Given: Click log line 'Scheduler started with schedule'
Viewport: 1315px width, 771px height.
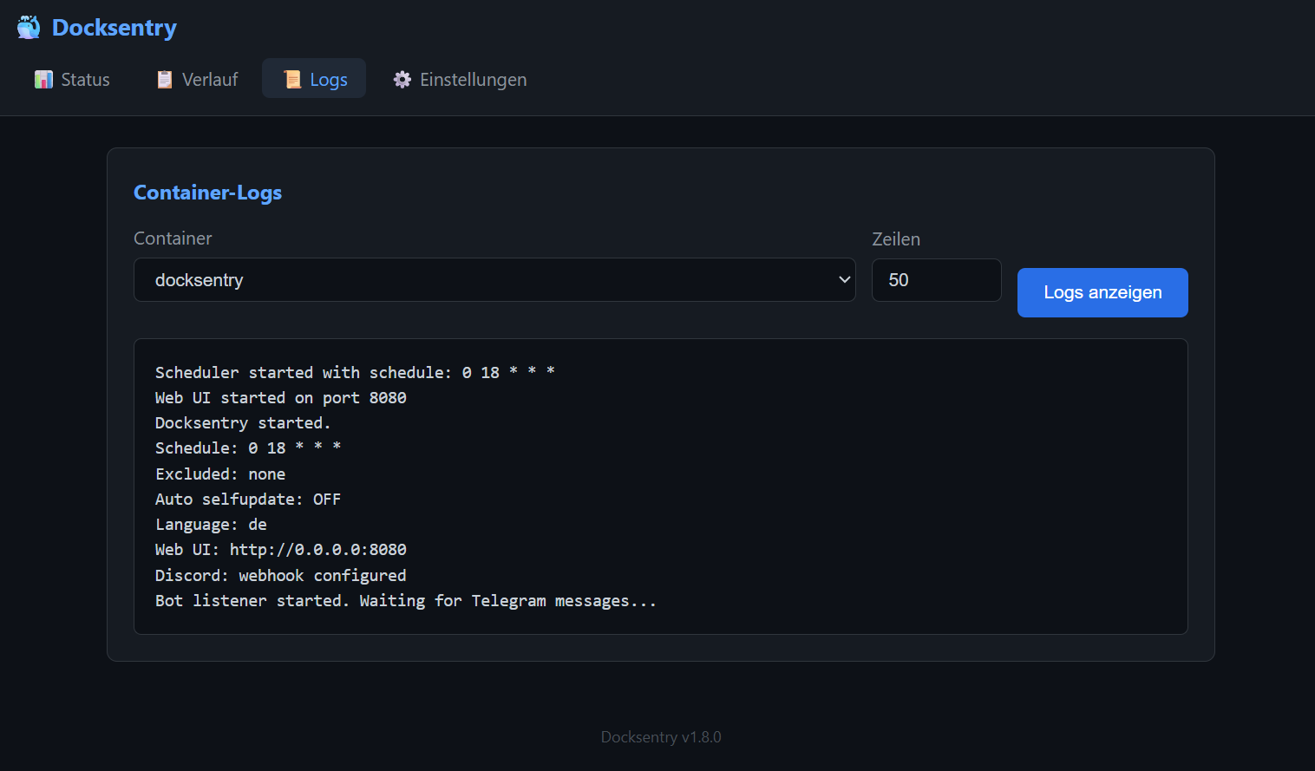Looking at the screenshot, I should (355, 372).
